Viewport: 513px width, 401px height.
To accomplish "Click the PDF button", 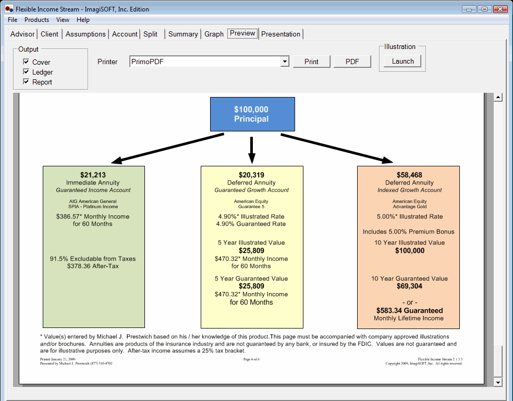I will click(x=352, y=62).
